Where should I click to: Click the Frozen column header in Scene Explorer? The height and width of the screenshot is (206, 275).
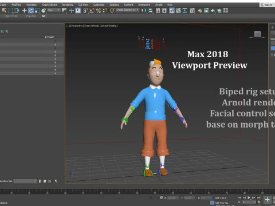(x=50, y=37)
